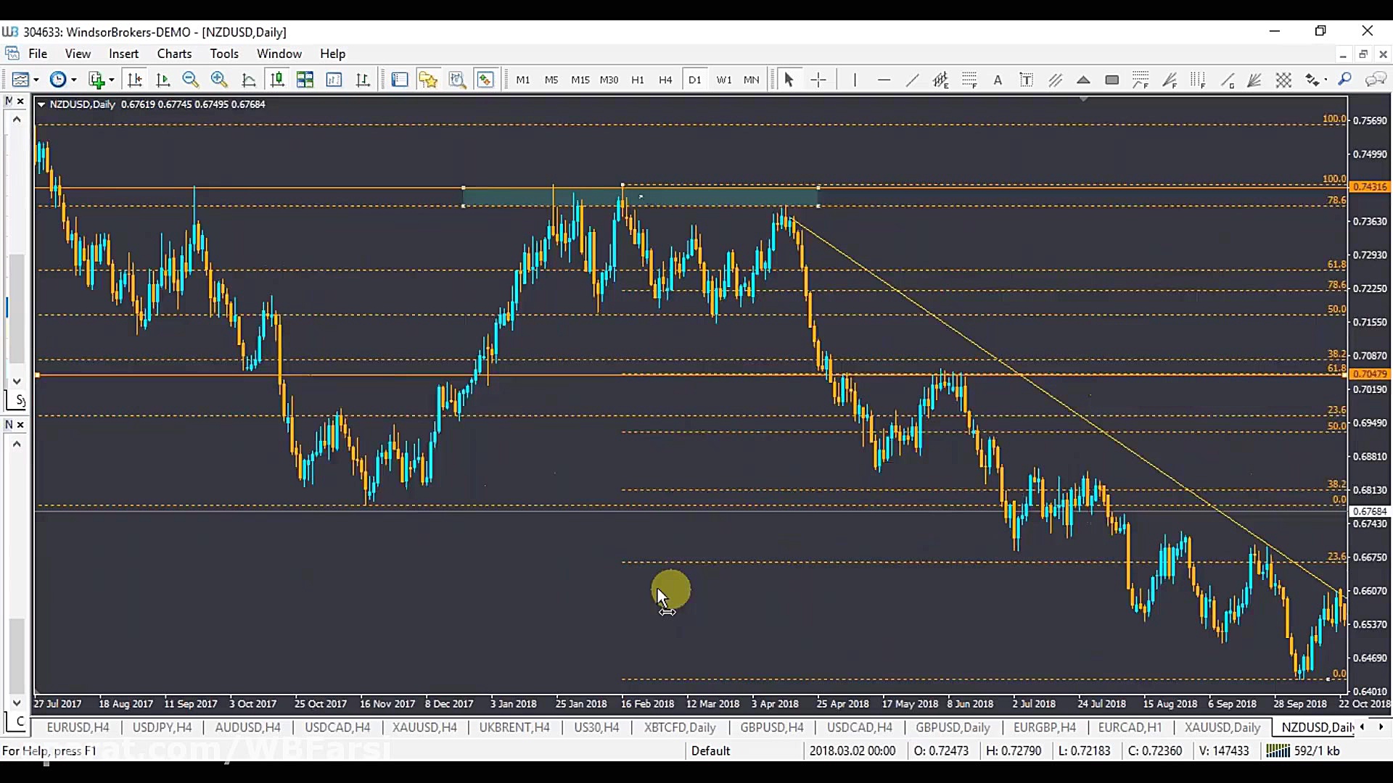This screenshot has height=783, width=1393.
Task: Select the horizontal line drawing tool
Action: point(884,80)
